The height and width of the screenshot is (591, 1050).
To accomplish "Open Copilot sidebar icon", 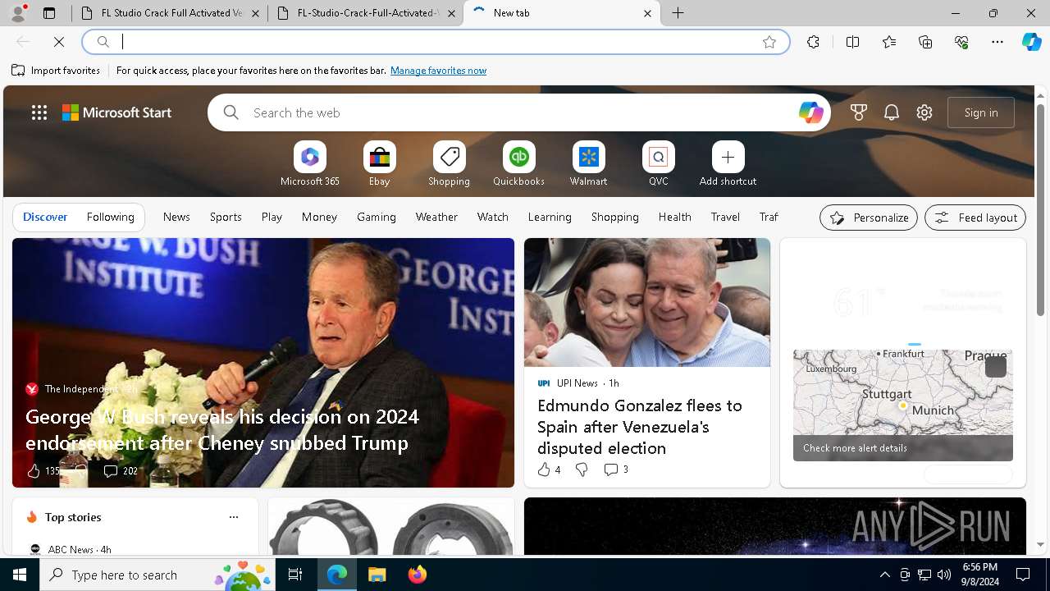I will (x=1031, y=42).
